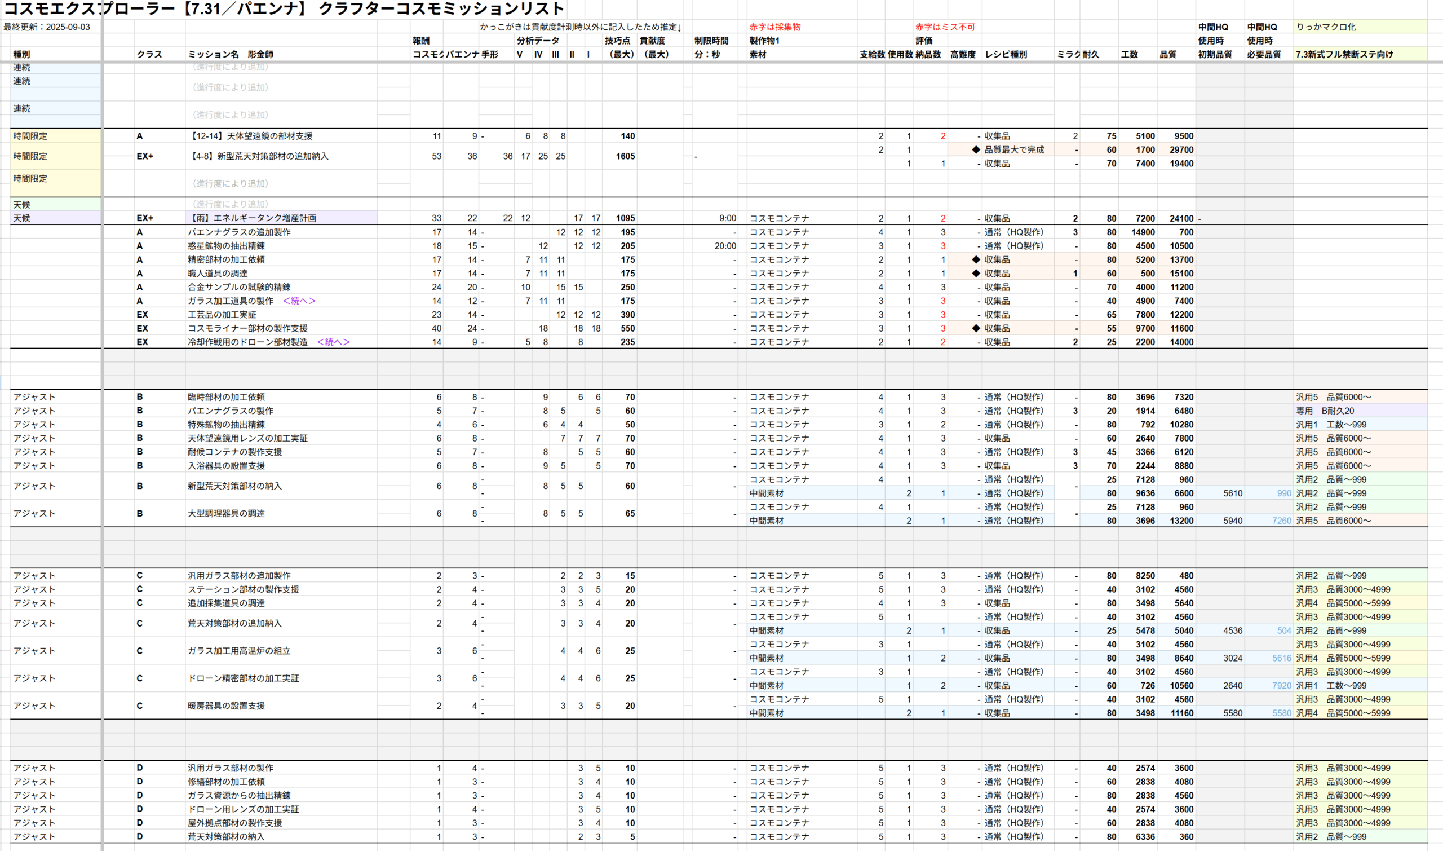
Task: Click the 7.3新式フル禁断ステ向け column header
Action: click(1343, 55)
